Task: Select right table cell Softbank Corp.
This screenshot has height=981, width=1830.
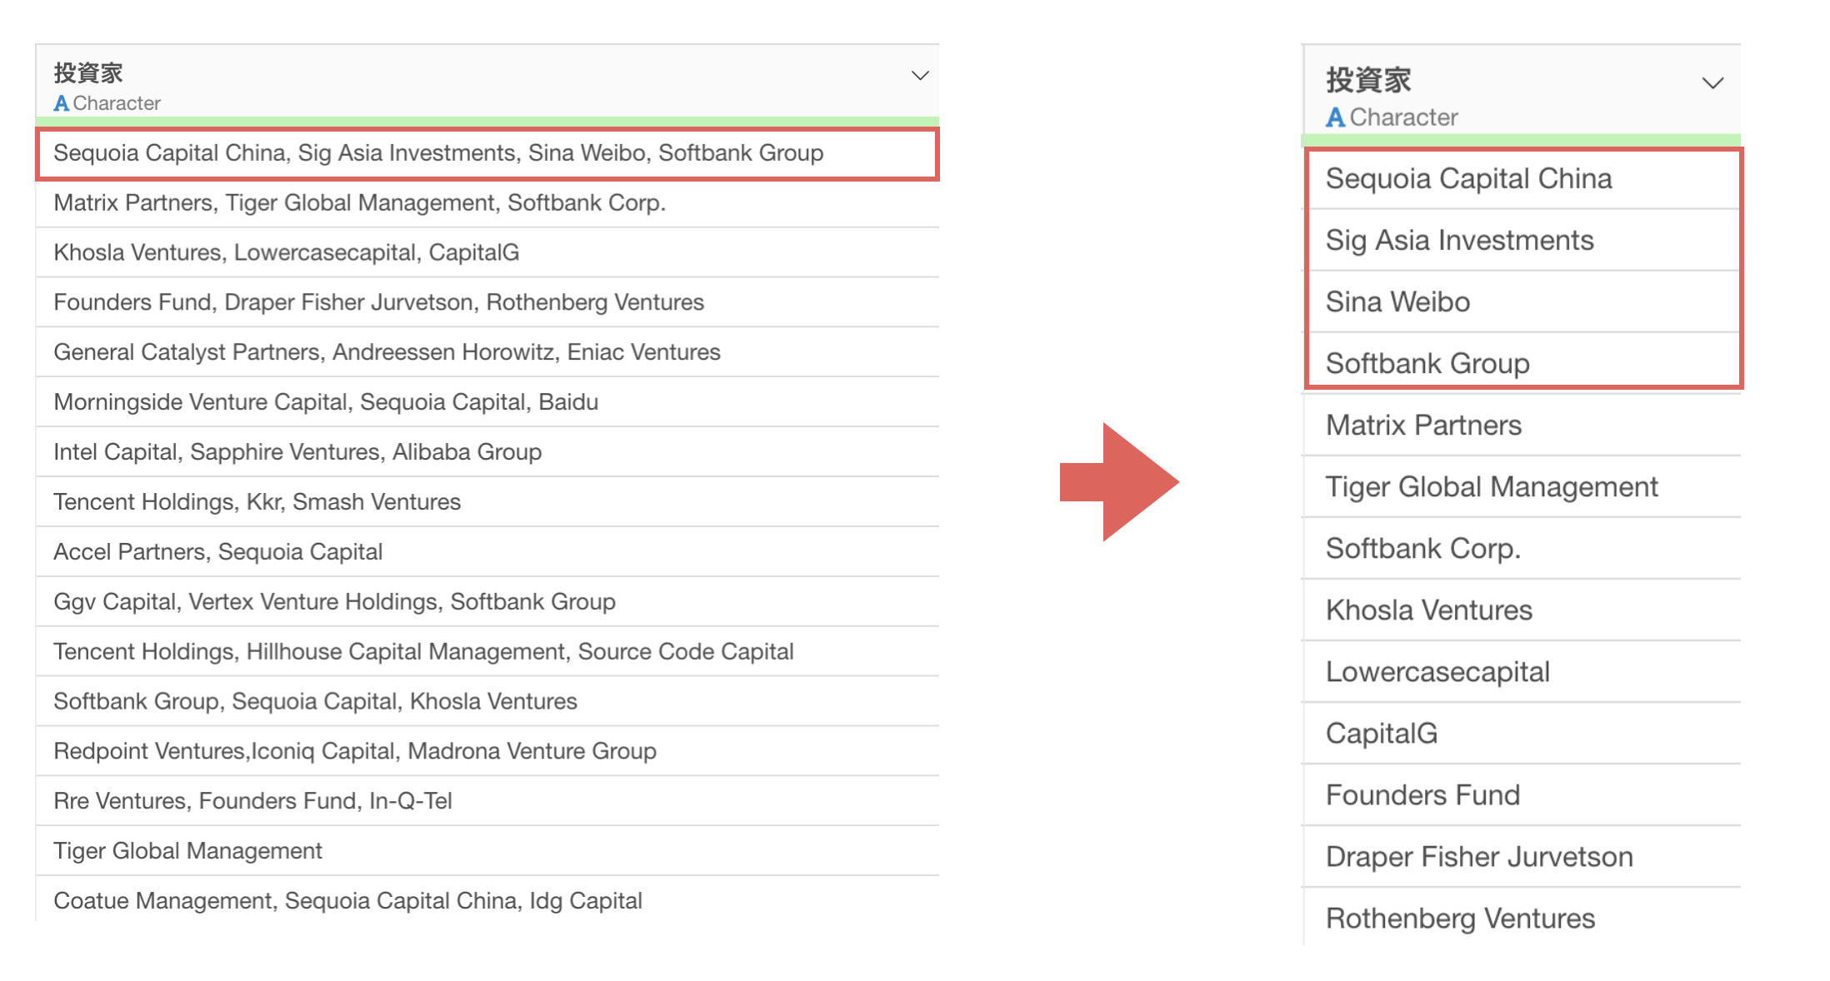Action: pos(1522,549)
